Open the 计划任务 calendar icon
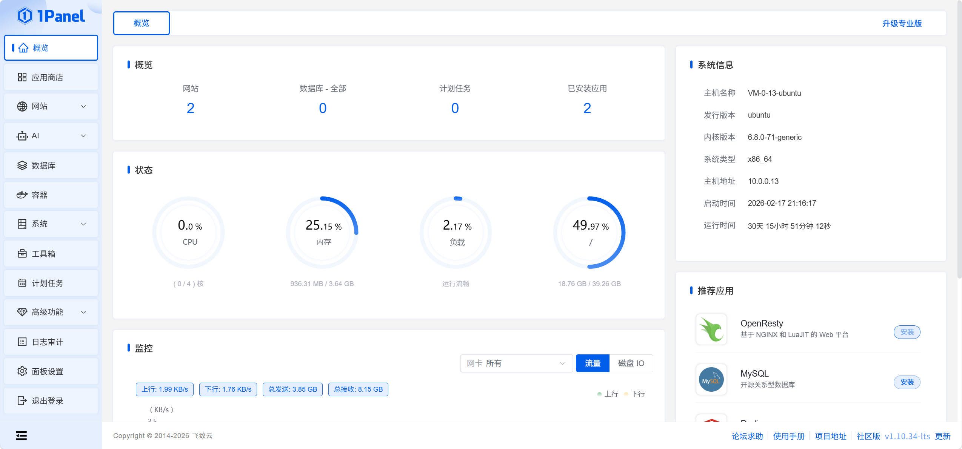Viewport: 962px width, 449px height. click(x=22, y=283)
